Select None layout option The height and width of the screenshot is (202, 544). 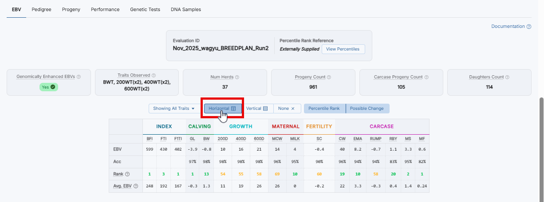(286, 109)
